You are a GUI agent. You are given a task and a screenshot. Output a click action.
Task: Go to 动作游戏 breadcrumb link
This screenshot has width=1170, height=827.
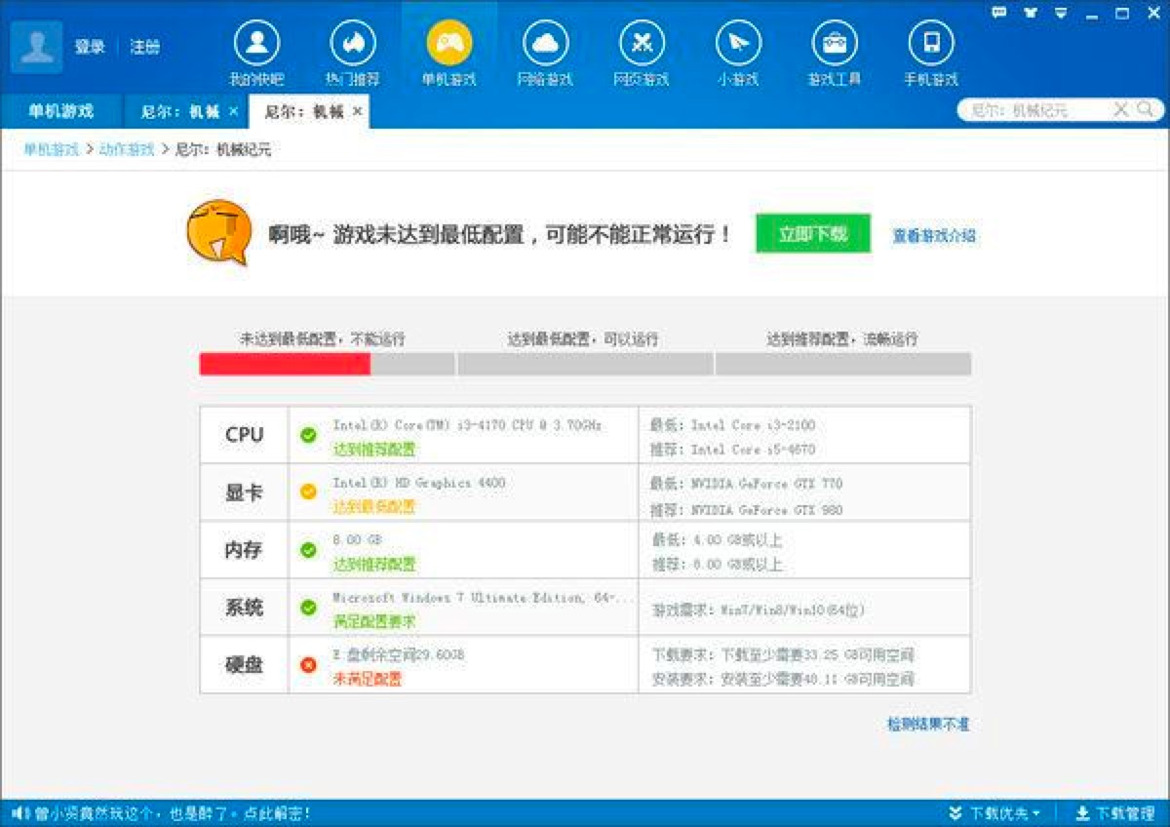point(127,149)
